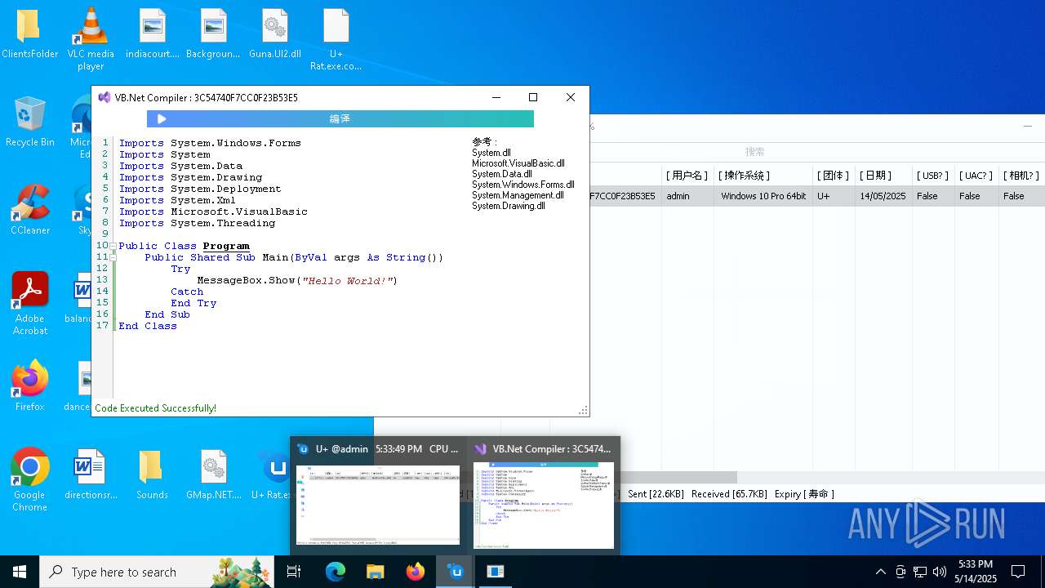Open the Windows Start menu
Image resolution: width=1045 pixels, height=588 pixels.
(20, 572)
